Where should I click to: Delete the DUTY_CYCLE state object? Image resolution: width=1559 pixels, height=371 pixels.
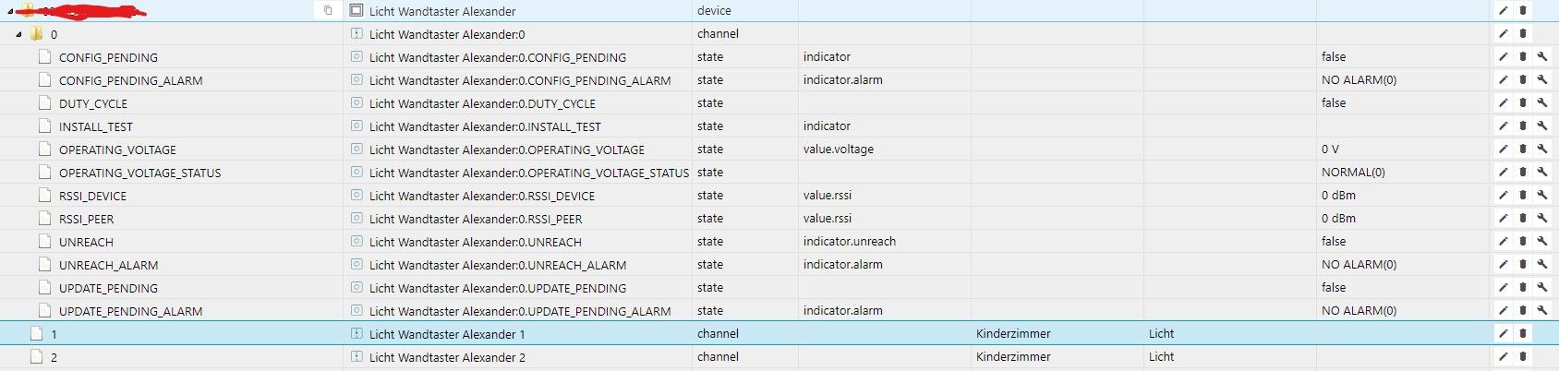click(1523, 103)
